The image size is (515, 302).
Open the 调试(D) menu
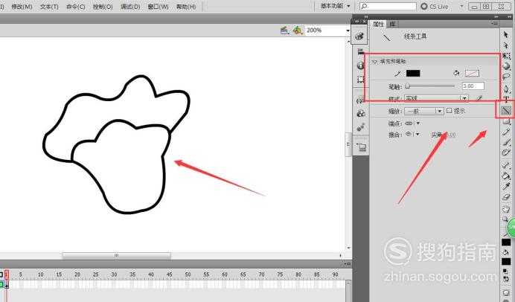coord(130,7)
